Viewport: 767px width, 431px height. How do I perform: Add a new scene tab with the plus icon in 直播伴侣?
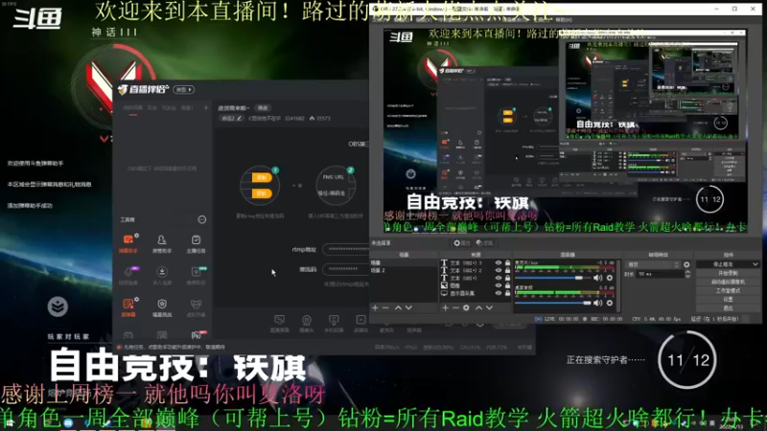pyautogui.click(x=206, y=108)
